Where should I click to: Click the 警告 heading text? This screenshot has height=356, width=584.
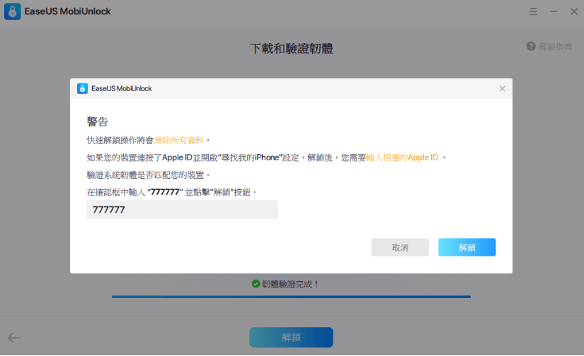pos(97,121)
